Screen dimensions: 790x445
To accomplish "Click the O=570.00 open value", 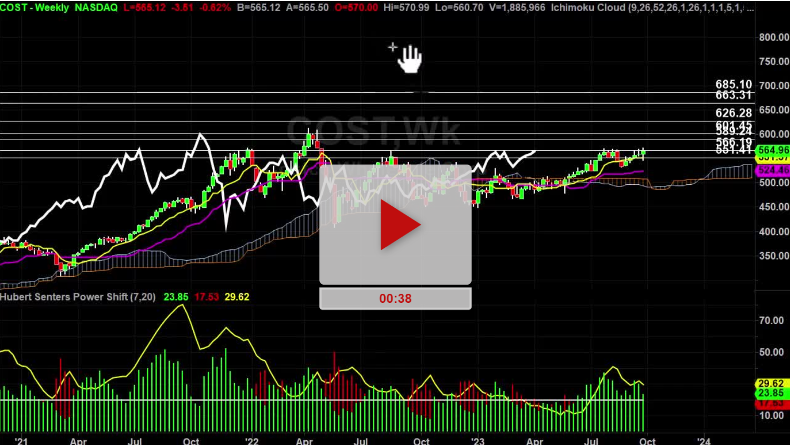I will 355,7.
